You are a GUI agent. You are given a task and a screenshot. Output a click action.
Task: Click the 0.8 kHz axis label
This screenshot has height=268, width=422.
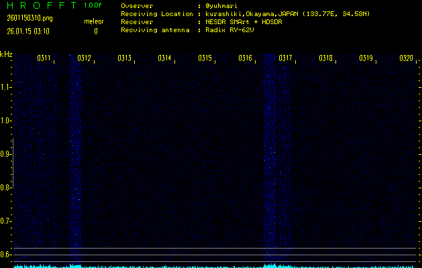[5, 188]
